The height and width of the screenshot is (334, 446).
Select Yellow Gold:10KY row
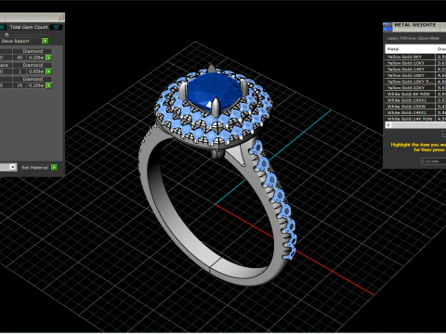pyautogui.click(x=411, y=63)
